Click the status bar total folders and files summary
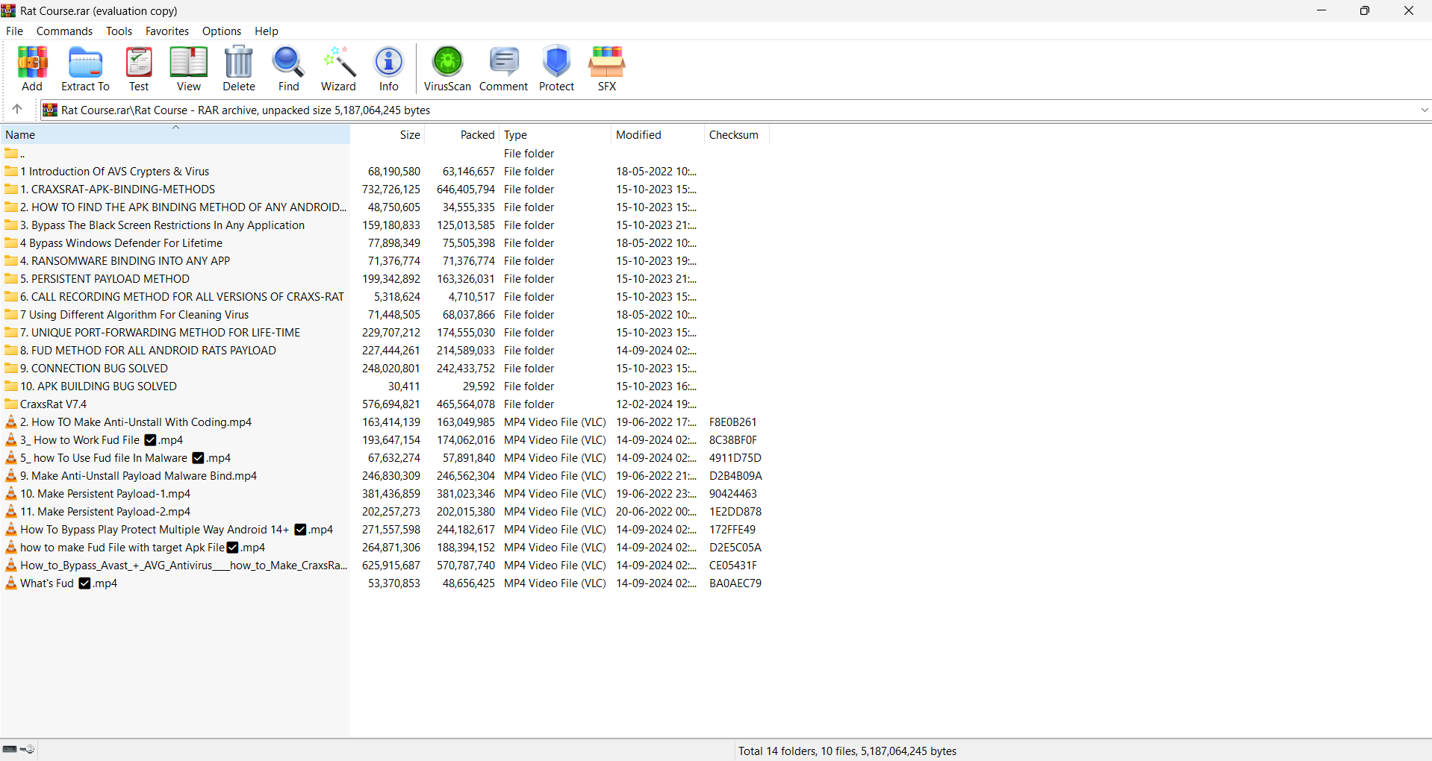 847,751
